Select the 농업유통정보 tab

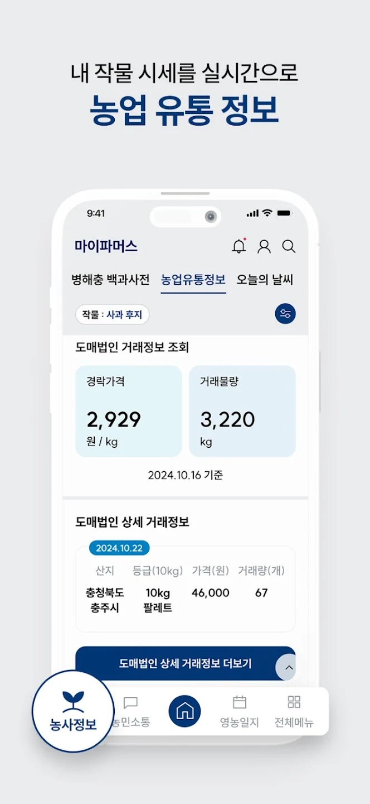tap(193, 280)
